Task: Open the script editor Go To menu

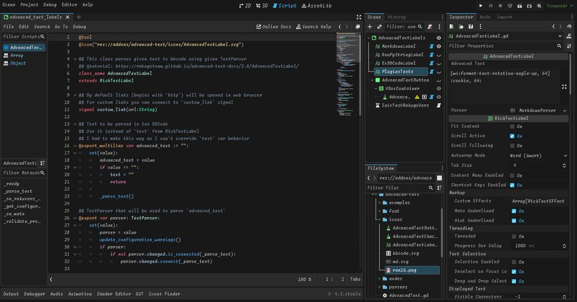Action: (61, 27)
